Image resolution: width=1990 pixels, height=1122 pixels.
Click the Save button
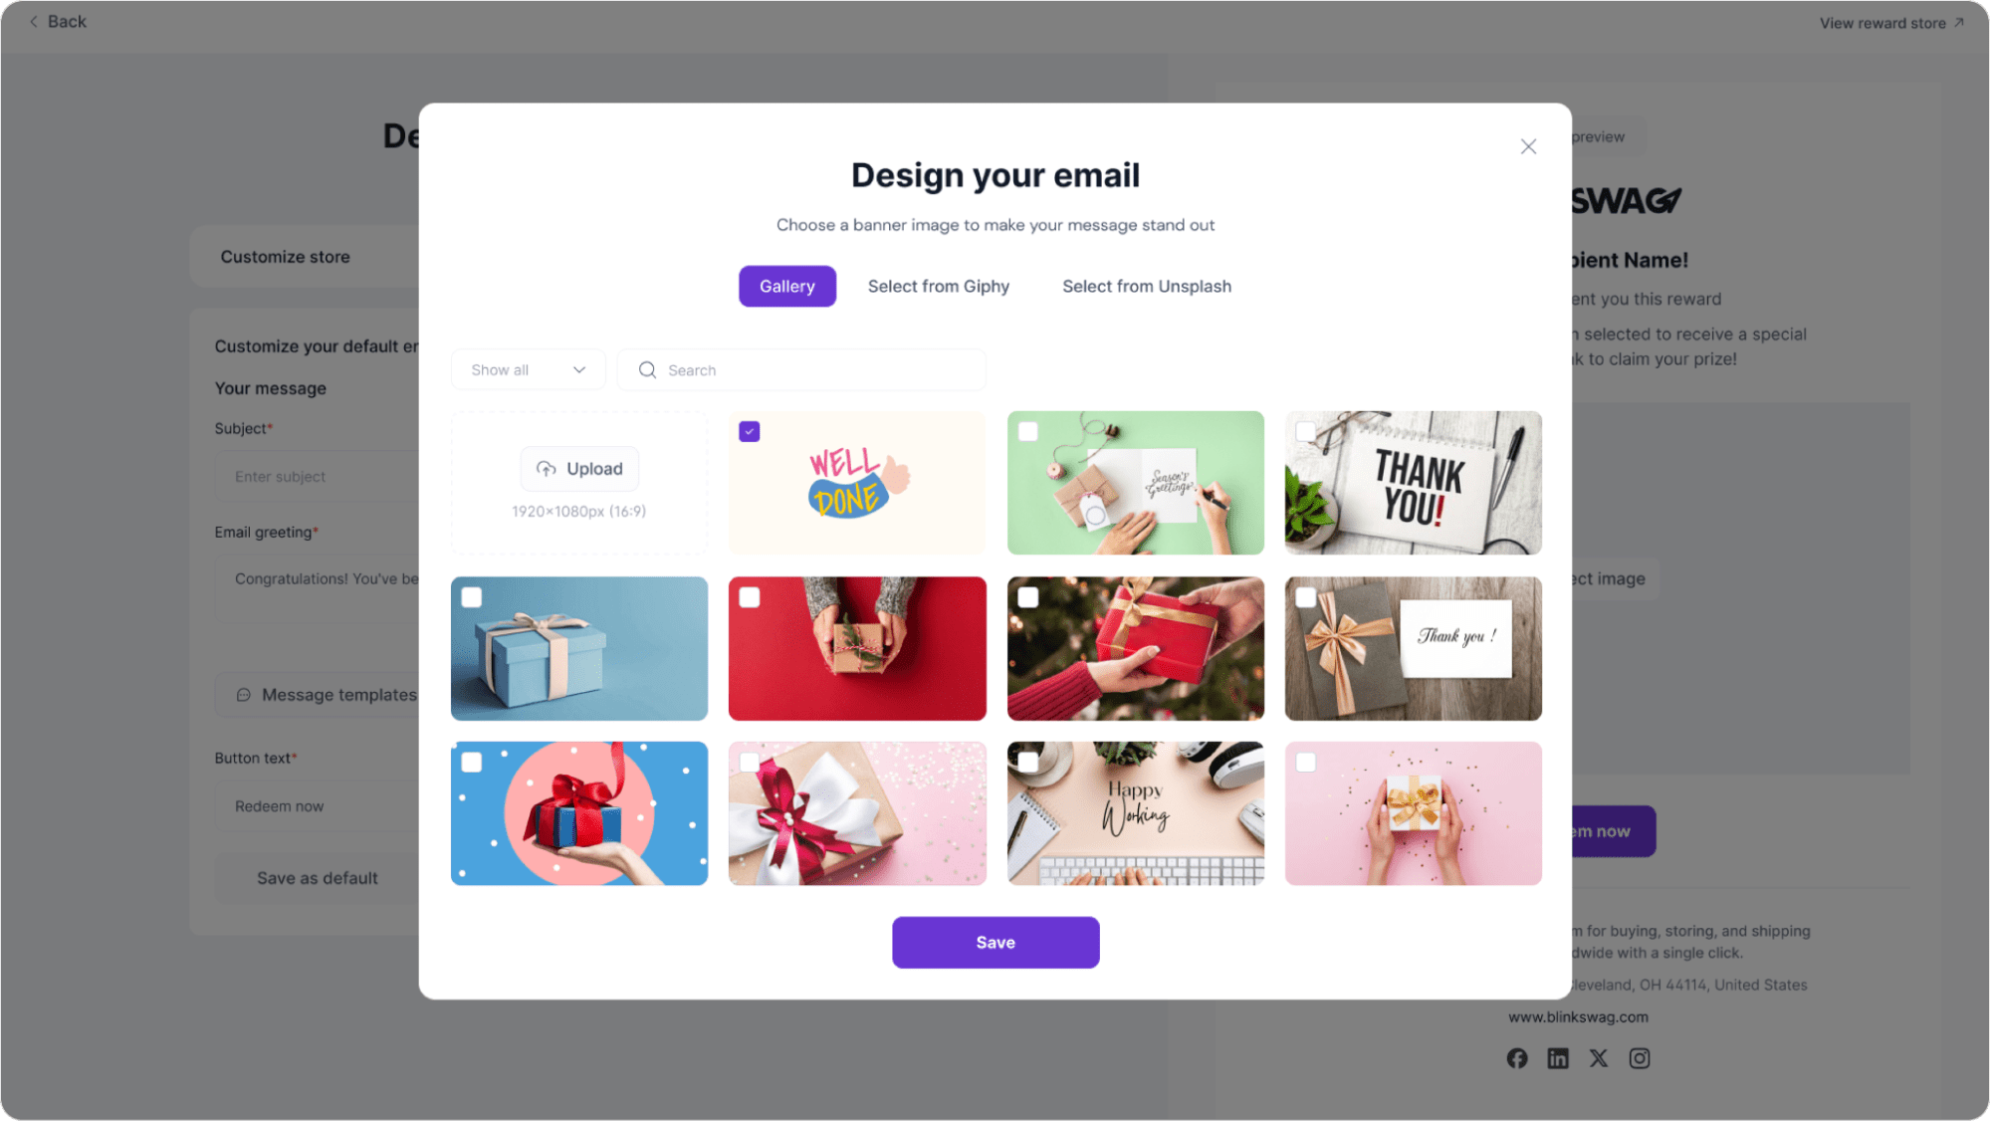(995, 942)
